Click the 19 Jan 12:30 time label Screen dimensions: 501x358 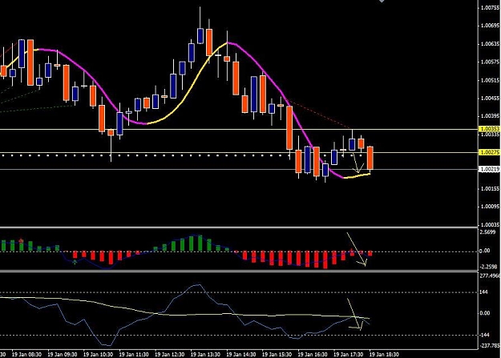click(170, 355)
